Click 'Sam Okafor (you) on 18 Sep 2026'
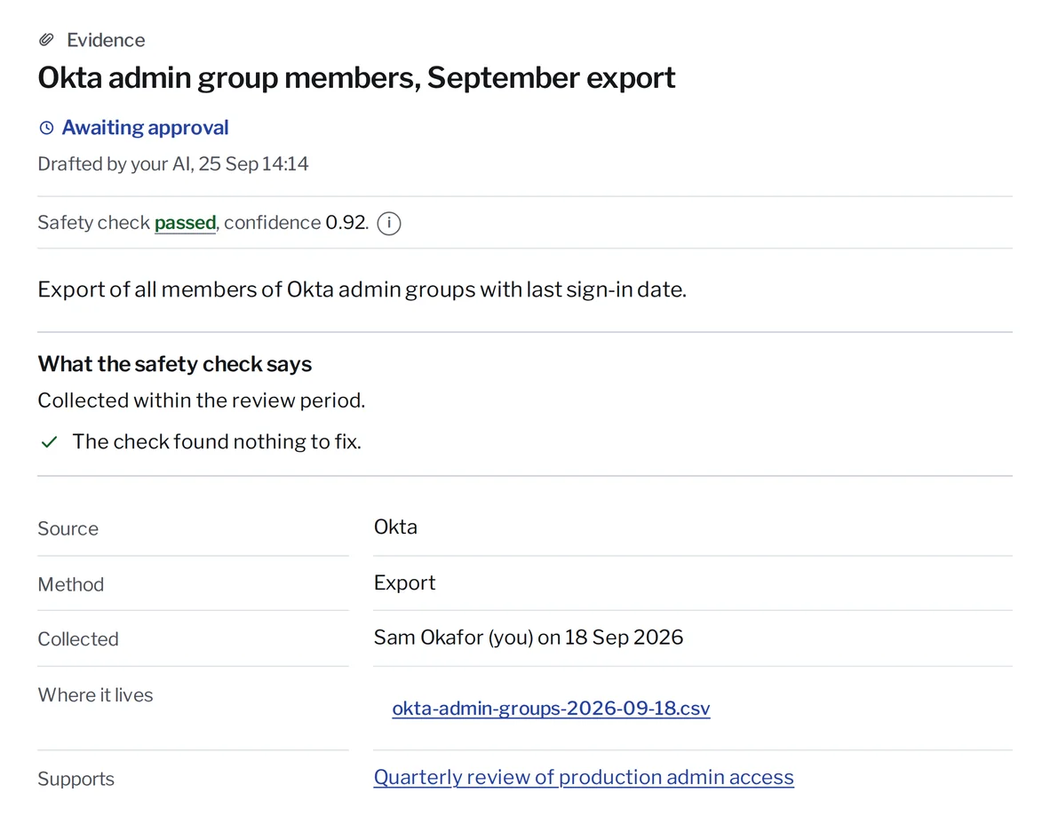The image size is (1050, 824). [x=529, y=638]
